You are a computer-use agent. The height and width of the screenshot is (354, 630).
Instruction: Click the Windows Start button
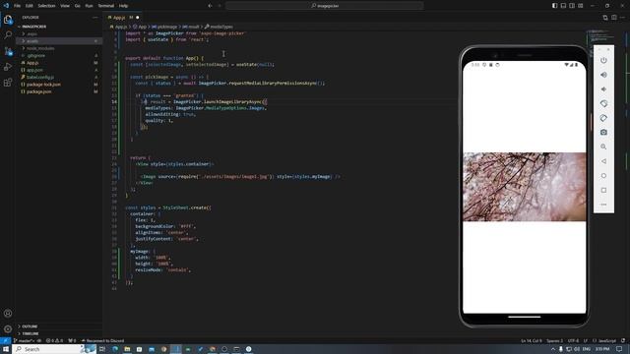point(6,349)
